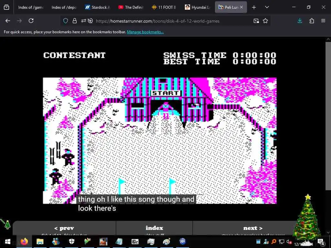Image resolution: width=331 pixels, height=248 pixels.
Task: Open the Firefox application hamburger menu
Action: point(323,21)
